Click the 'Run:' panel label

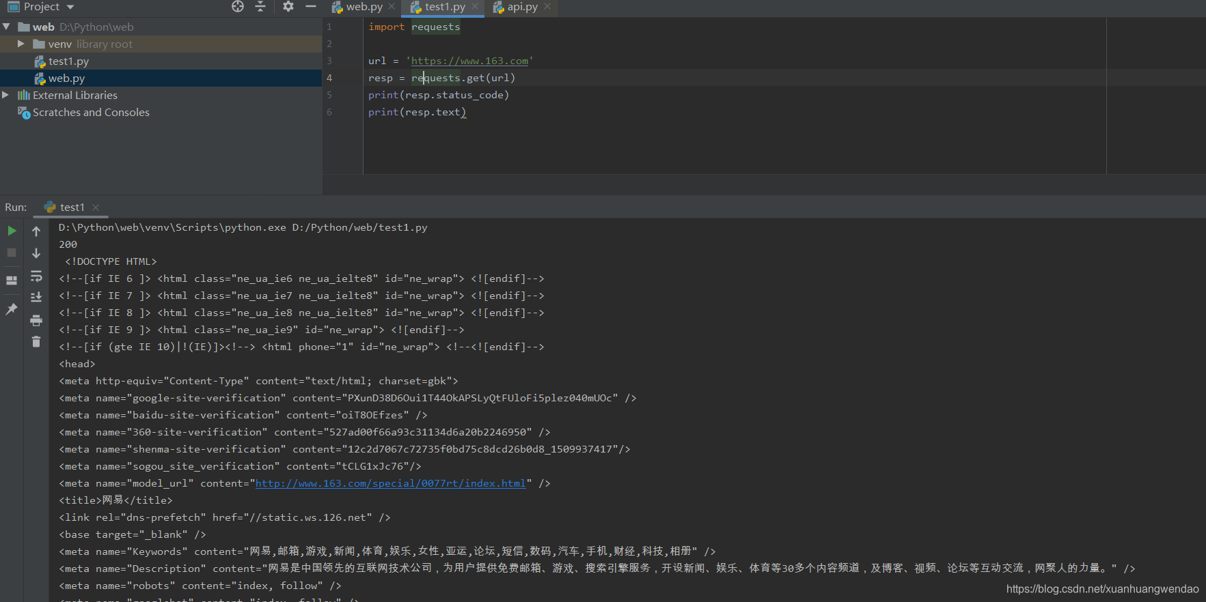pos(16,207)
